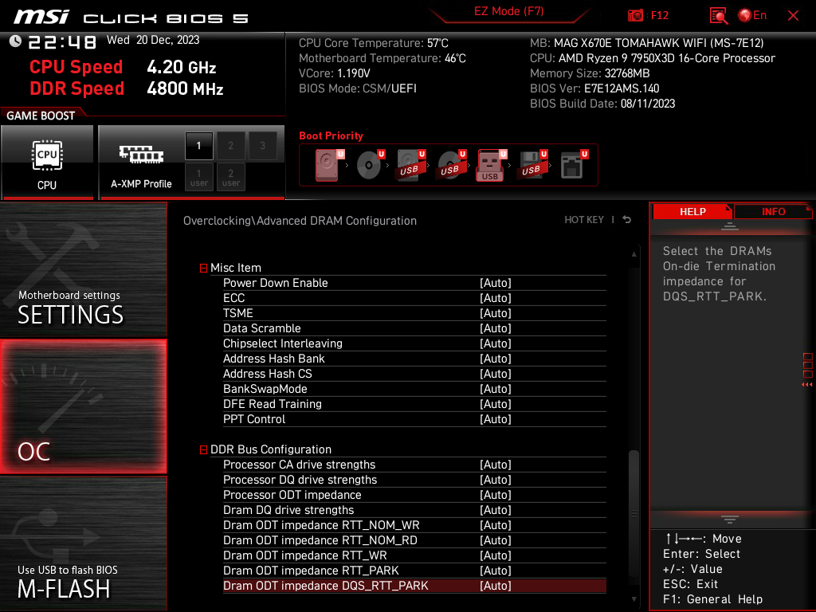Take a screenshot with the F12 camera icon
Image resolution: width=816 pixels, height=612 pixels.
635,16
